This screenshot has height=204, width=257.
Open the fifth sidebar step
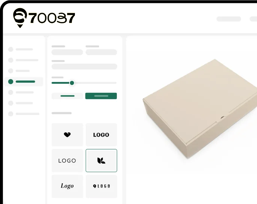tap(21, 92)
